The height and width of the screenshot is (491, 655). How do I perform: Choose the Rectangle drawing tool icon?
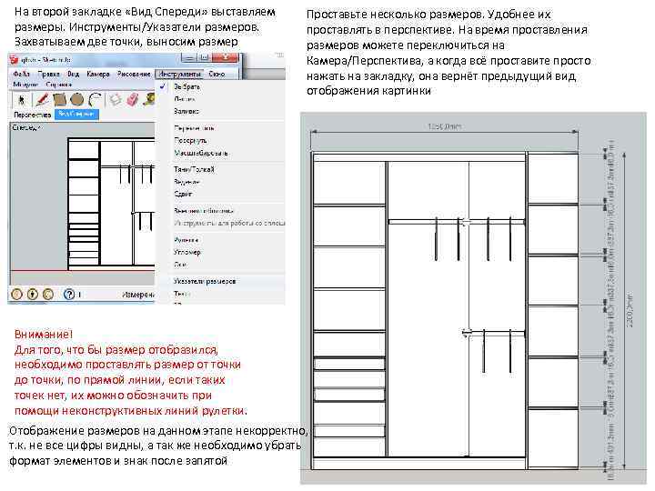click(60, 100)
